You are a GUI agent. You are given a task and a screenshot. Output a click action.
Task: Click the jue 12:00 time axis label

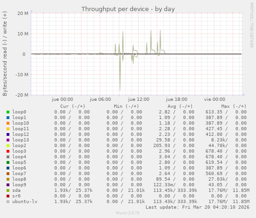(139, 99)
